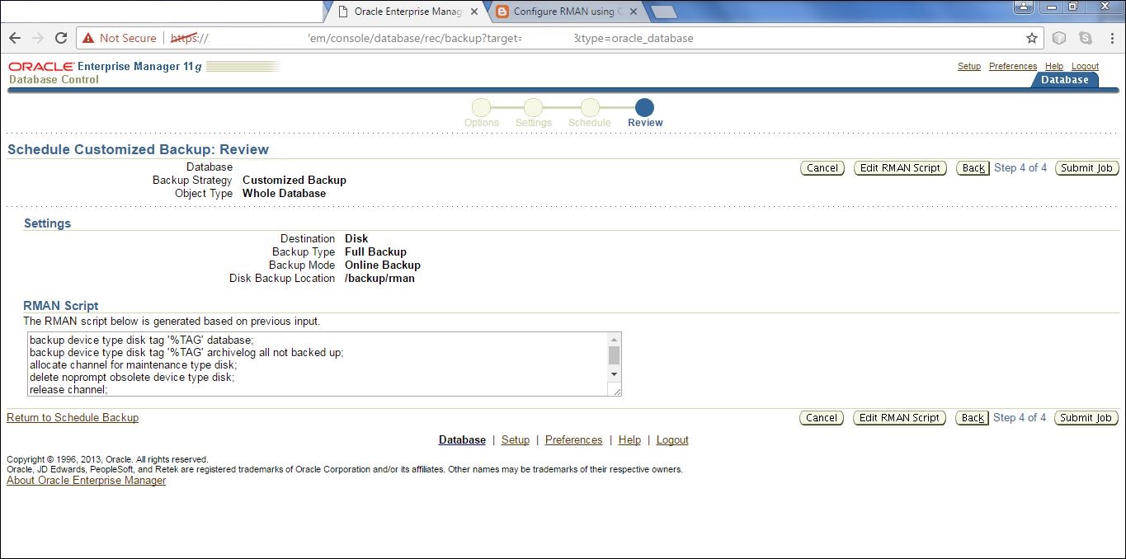Click the top Back button

coord(973,168)
